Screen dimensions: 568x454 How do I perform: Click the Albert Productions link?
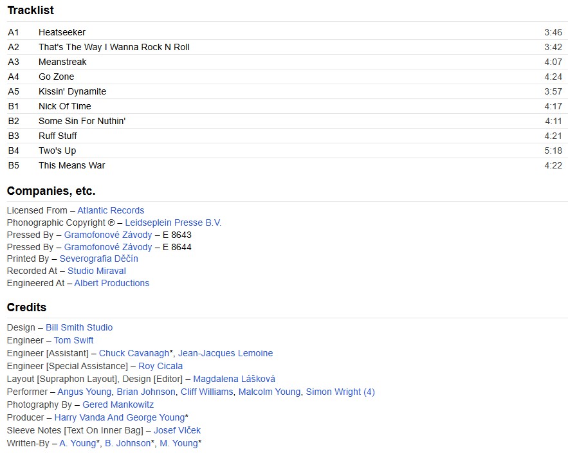click(111, 283)
